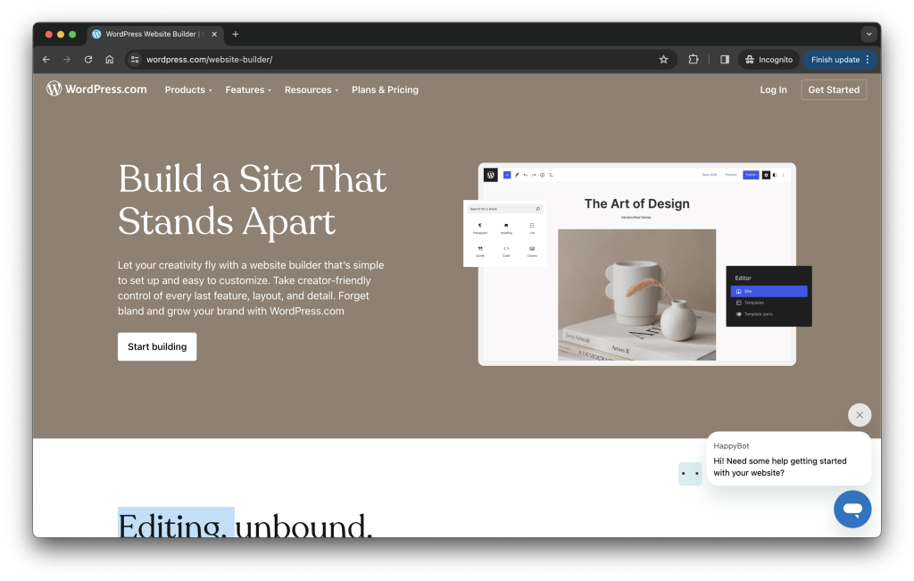914x581 pixels.
Task: Click the WordPress.com logo
Action: coord(96,89)
